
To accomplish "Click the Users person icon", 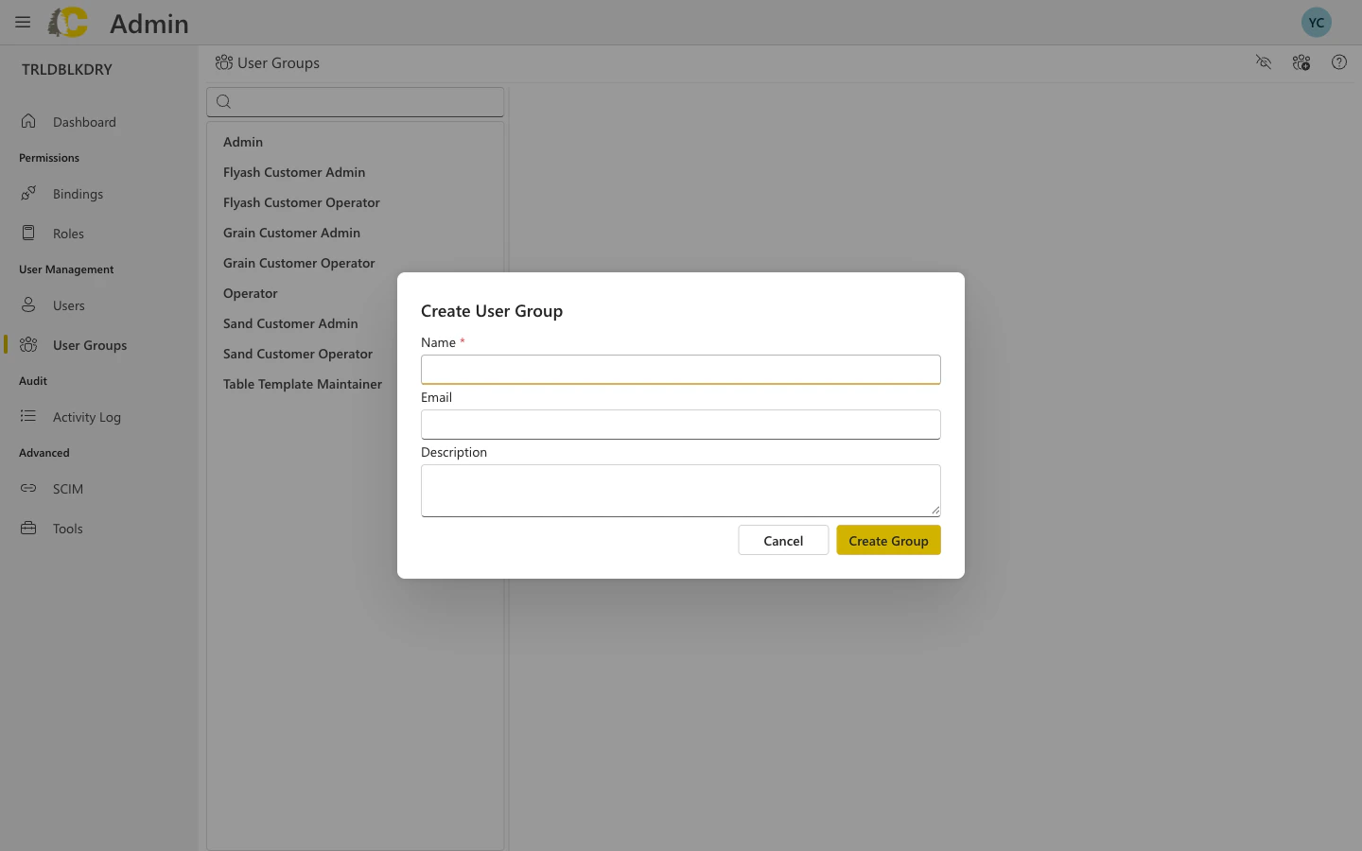I will coord(28,305).
